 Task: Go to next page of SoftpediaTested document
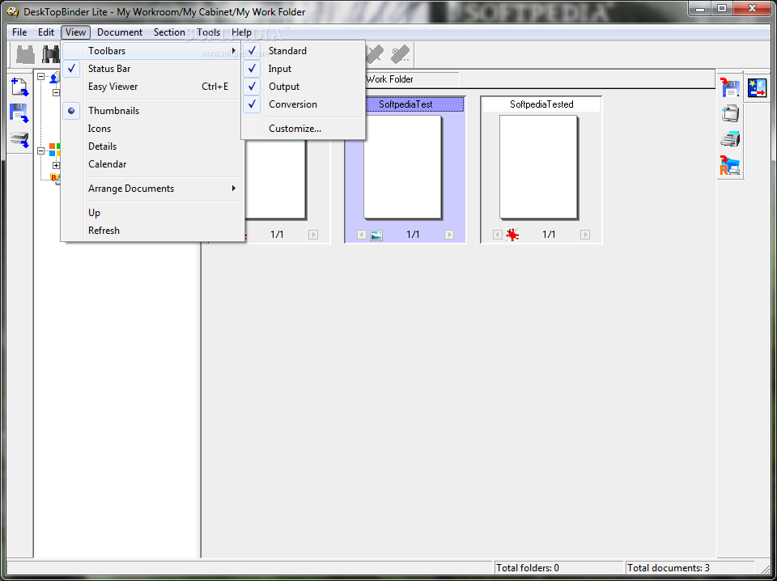pyautogui.click(x=584, y=235)
